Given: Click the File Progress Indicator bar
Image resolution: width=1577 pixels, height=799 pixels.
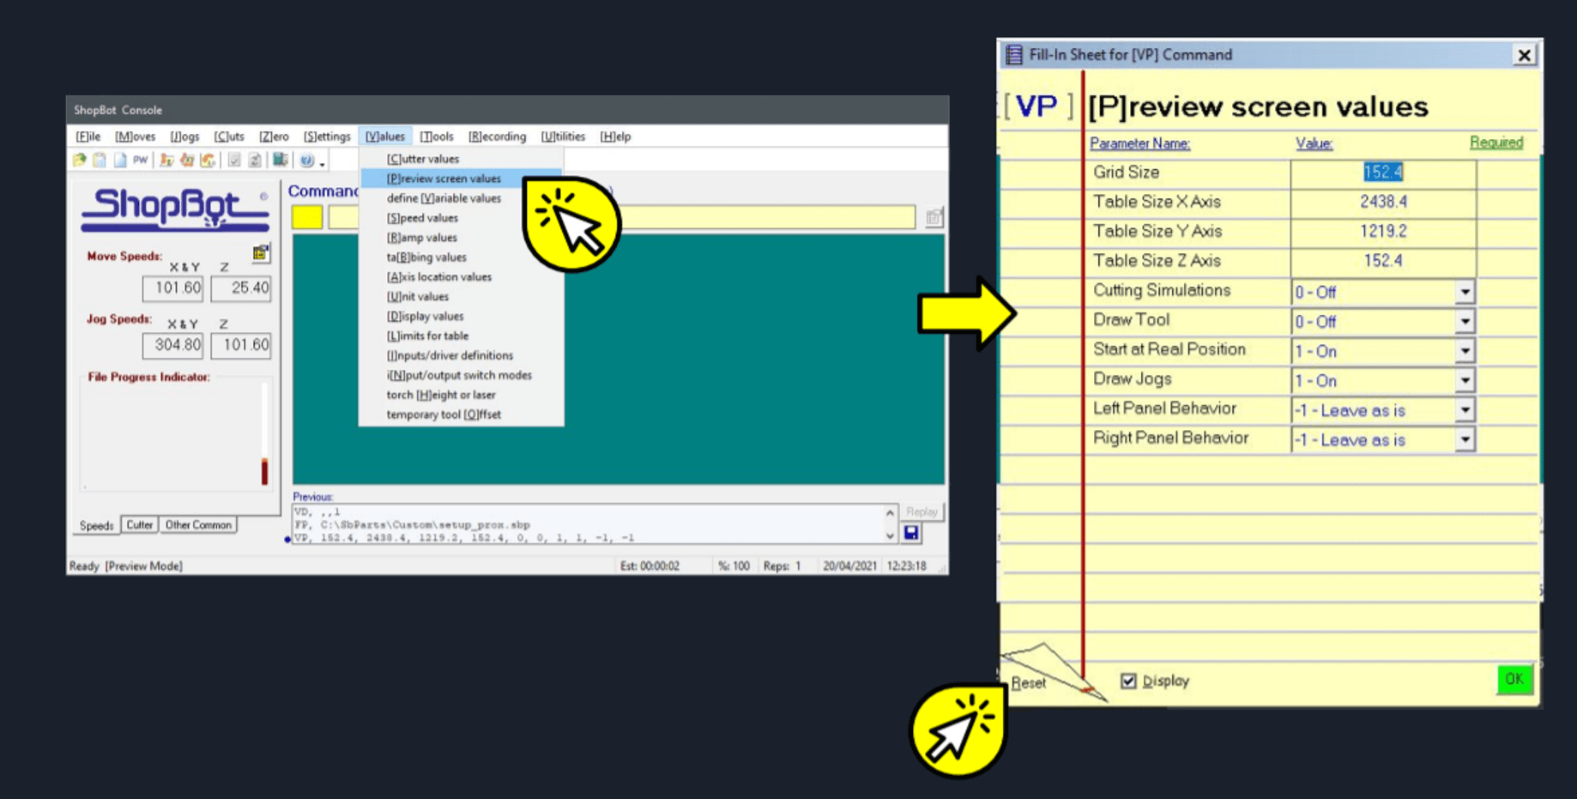Looking at the screenshot, I should pos(264,434).
